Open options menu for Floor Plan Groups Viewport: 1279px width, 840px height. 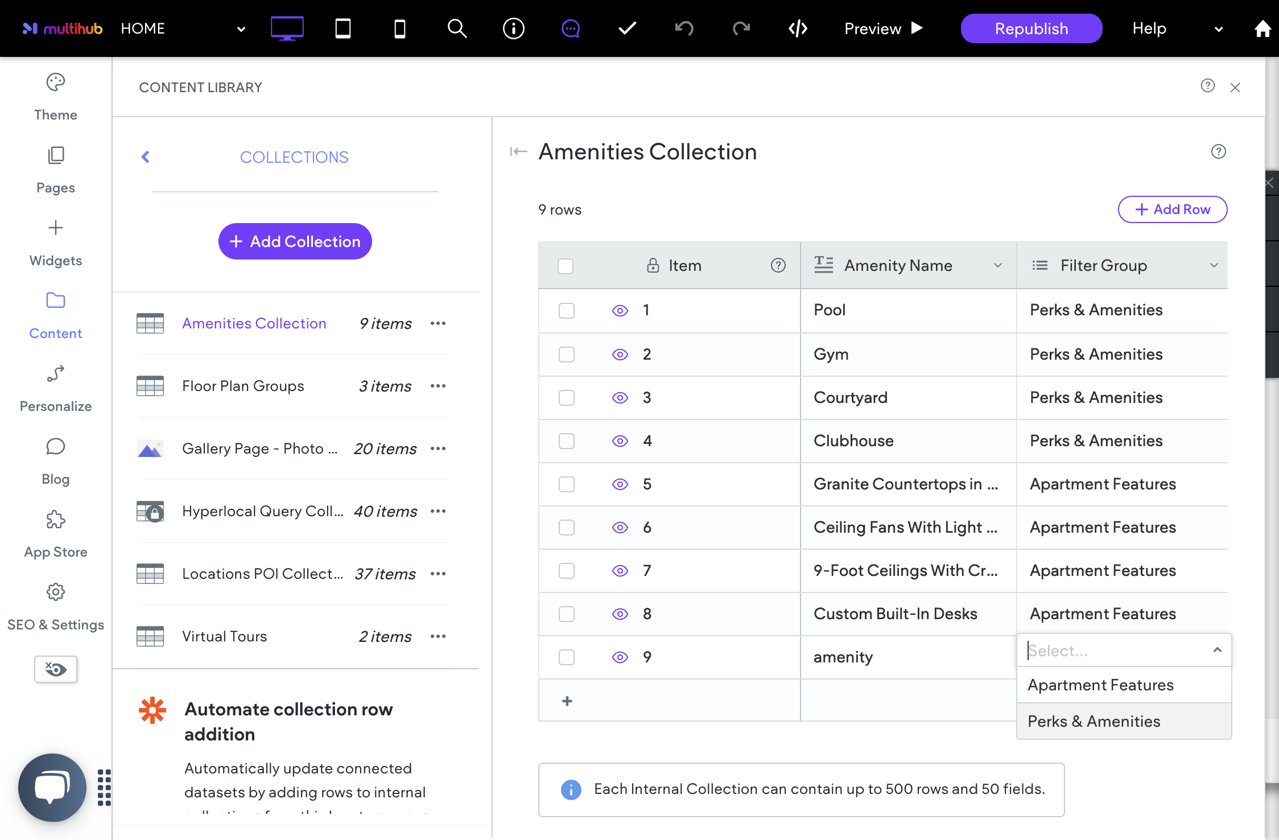point(438,386)
